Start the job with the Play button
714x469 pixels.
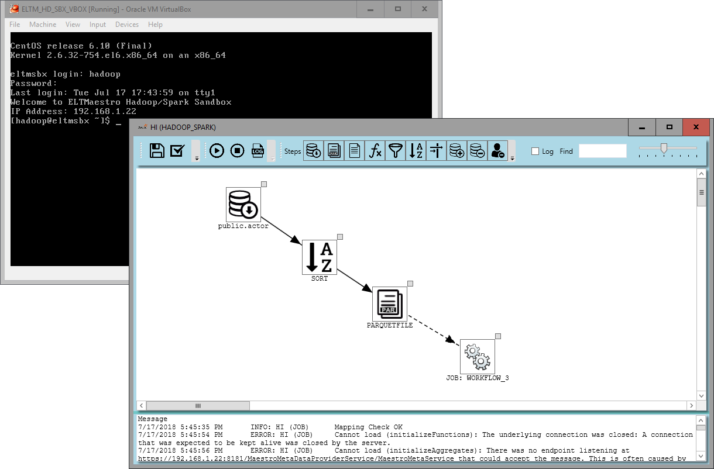217,151
